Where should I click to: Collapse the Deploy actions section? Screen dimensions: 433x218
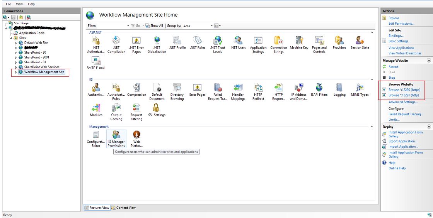point(429,127)
